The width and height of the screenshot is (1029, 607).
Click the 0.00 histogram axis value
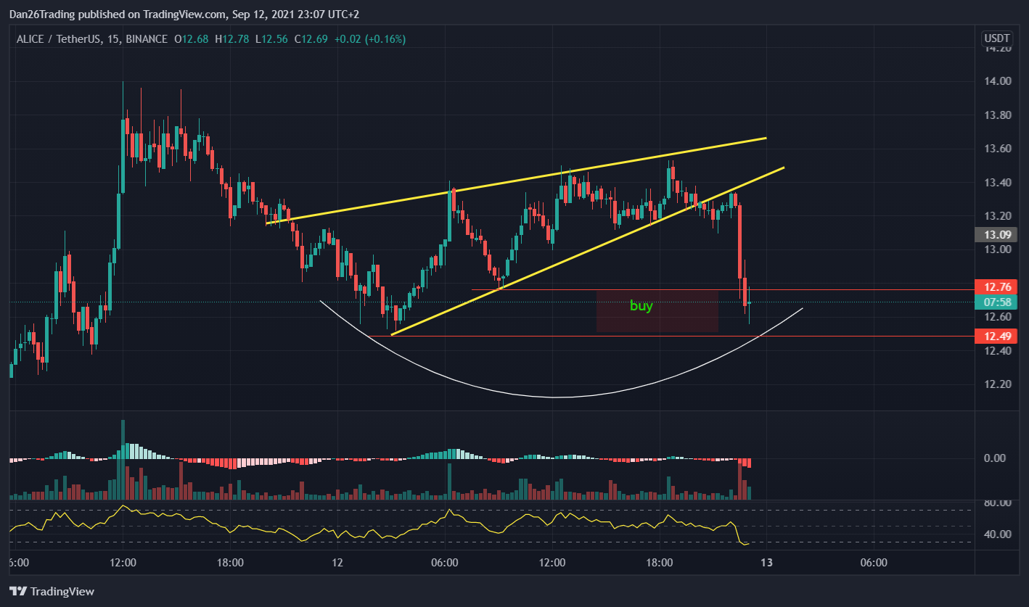[x=996, y=458]
